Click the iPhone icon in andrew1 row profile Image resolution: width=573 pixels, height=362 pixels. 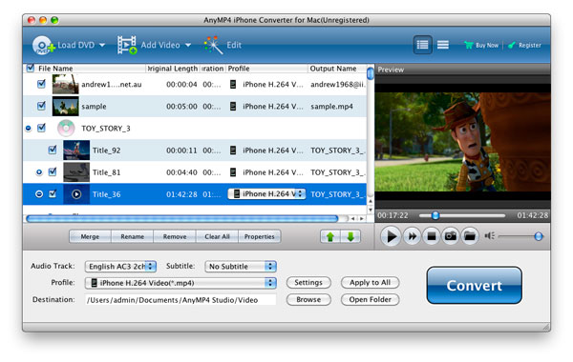click(x=233, y=84)
